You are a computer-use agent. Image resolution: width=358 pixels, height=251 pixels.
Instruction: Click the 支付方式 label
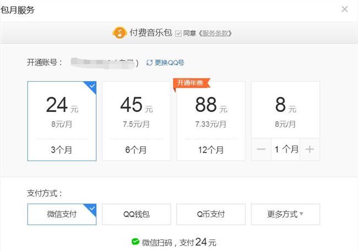click(x=45, y=193)
